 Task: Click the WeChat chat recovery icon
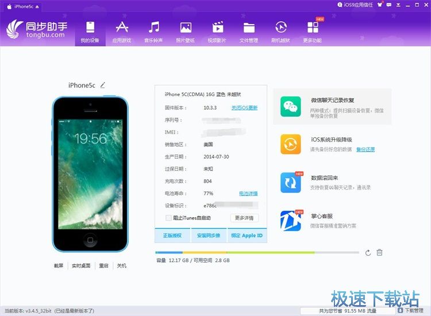(x=291, y=107)
